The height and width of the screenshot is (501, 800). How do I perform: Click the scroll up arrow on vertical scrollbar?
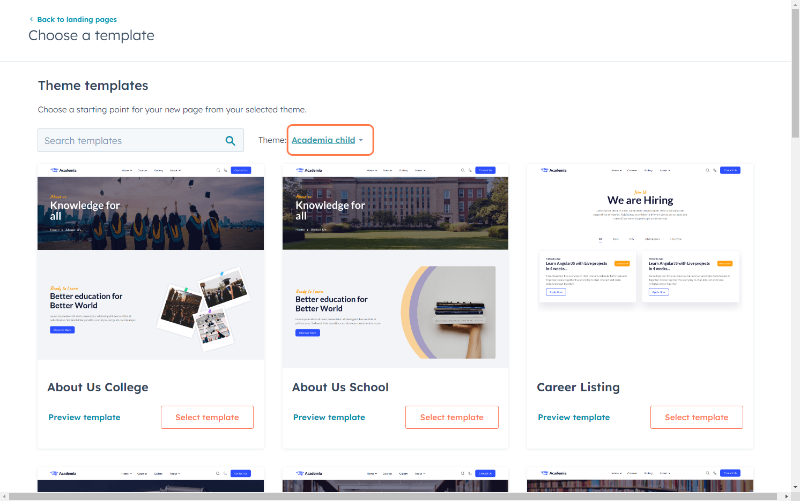coord(795,4)
